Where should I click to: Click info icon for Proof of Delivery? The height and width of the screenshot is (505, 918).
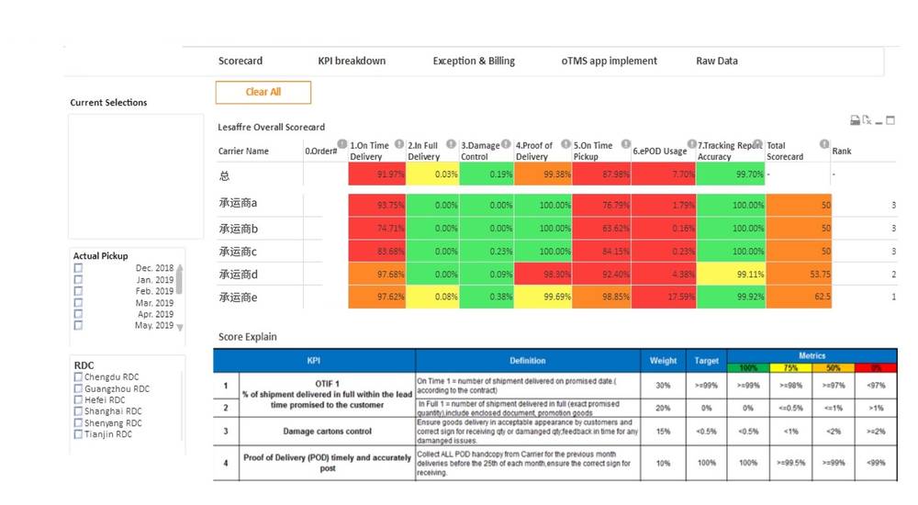tap(564, 144)
